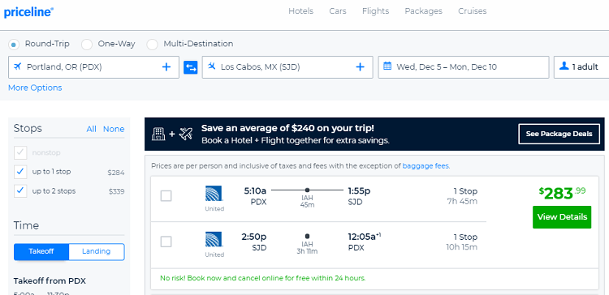Open the Wed, Dec 5 – Mon, Dec 10 date picker

coord(464,67)
